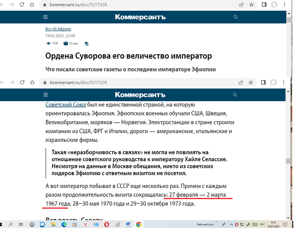Image resolution: width=294 pixels, height=228 pixels.
Task: Launch Microsoft Edge from taskbar
Action: click(x=64, y=224)
